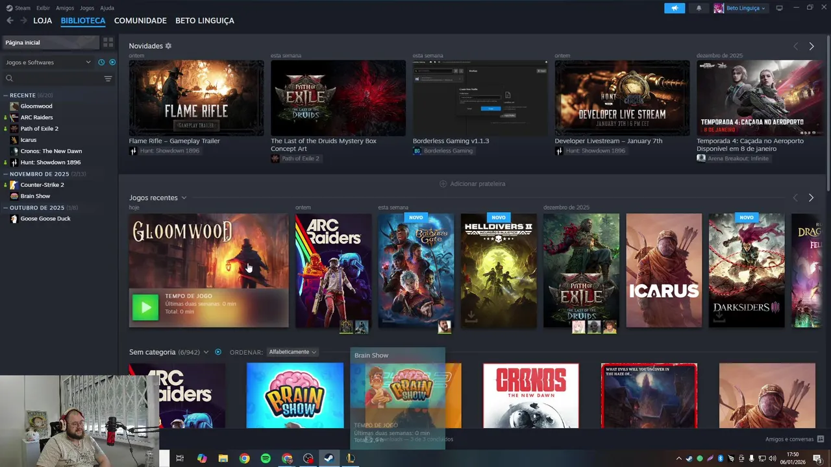Viewport: 831px width, 467px height.
Task: Collapse the NOVEMBRO DE 2025 group
Action: click(5, 174)
